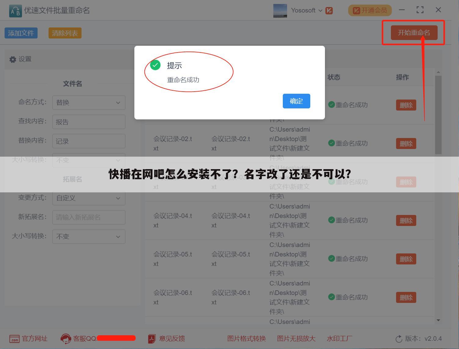Open the 文件名 大小写转换 dropdown
459x349 pixels.
point(89,160)
